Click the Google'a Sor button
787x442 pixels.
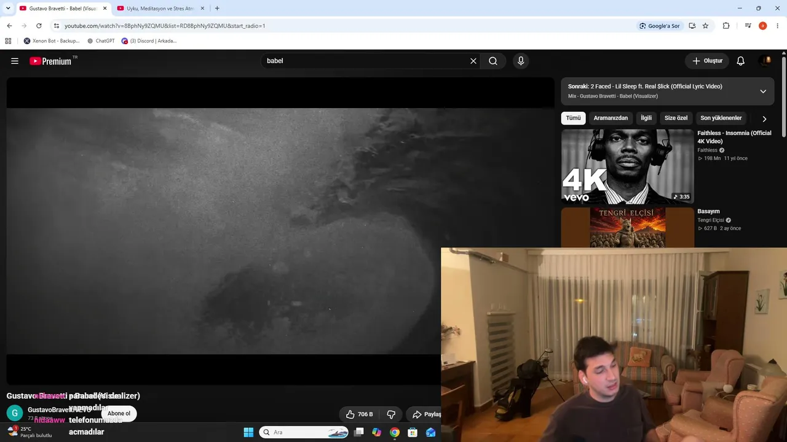tap(660, 26)
